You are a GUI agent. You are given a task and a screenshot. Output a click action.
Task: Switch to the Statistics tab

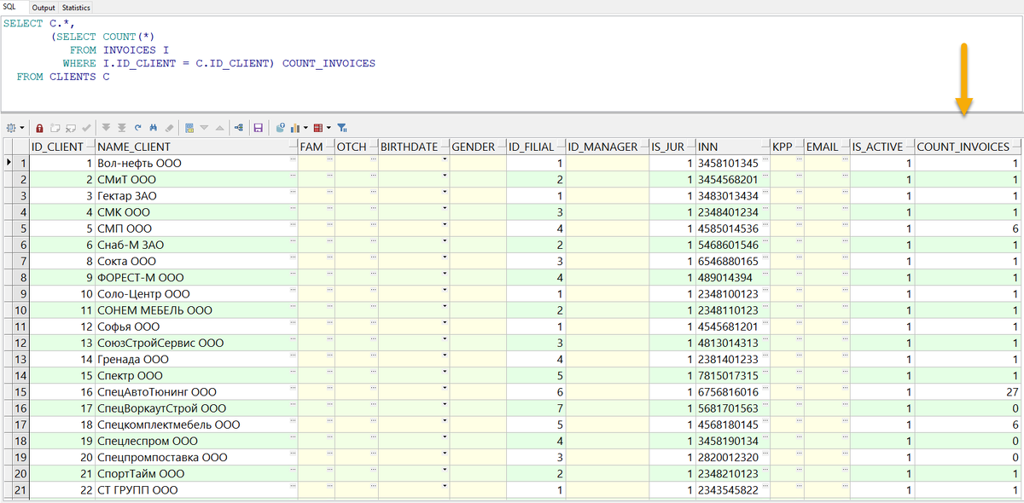coord(76,7)
